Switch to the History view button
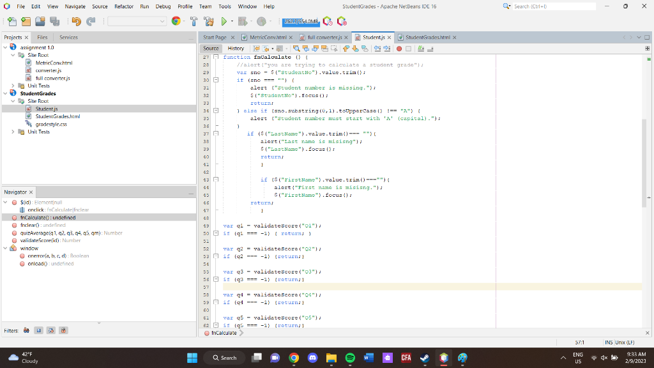This screenshot has height=368, width=654. tap(236, 49)
